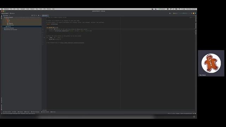
Task: Select Scratches and Consoles node
Action: tap(11, 30)
